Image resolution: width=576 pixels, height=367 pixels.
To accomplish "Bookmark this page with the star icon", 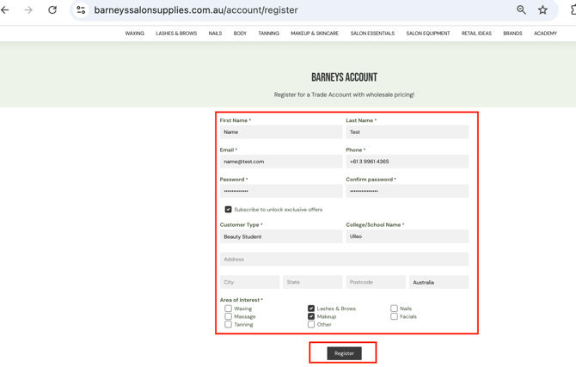I will pyautogui.click(x=542, y=10).
